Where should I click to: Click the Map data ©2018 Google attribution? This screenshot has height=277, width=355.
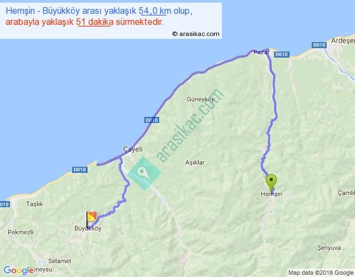click(x=320, y=272)
